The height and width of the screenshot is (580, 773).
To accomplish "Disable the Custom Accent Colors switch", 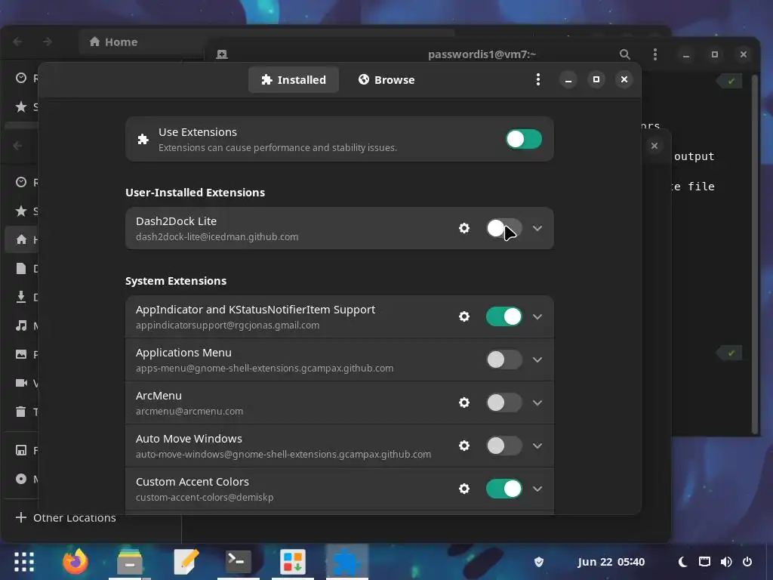I will 504,489.
